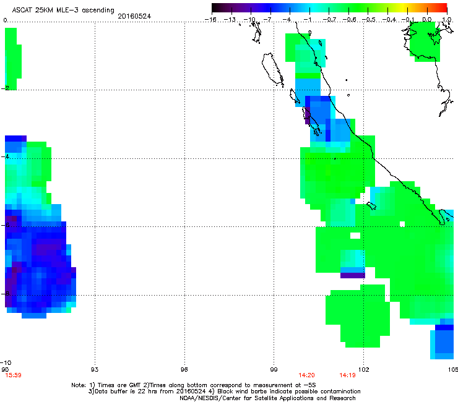Click the "Data buffer is 22 hrs" note line

point(224,391)
